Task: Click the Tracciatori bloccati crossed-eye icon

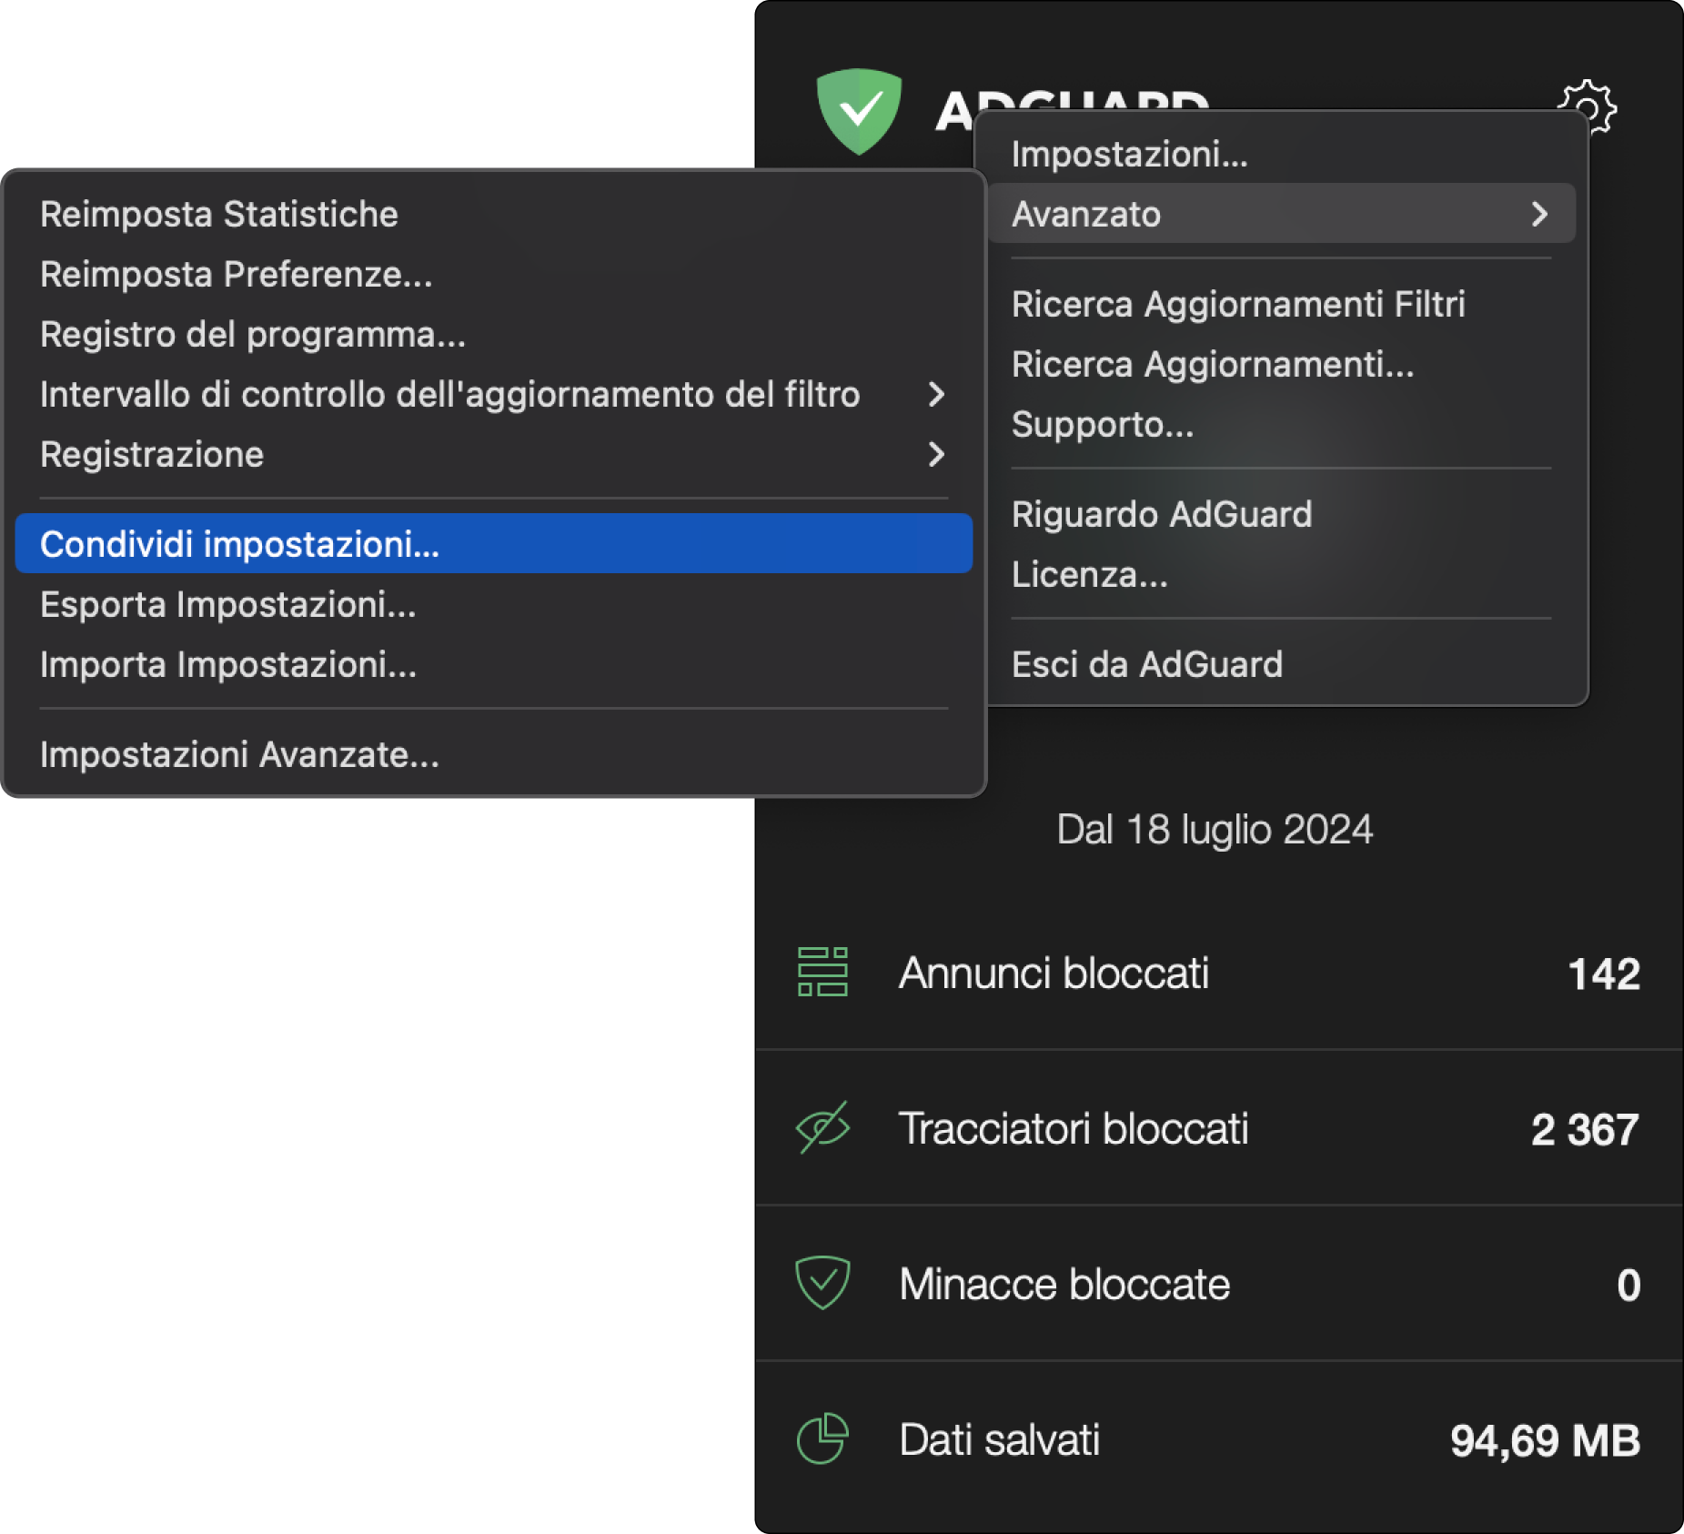Action: 822,1127
